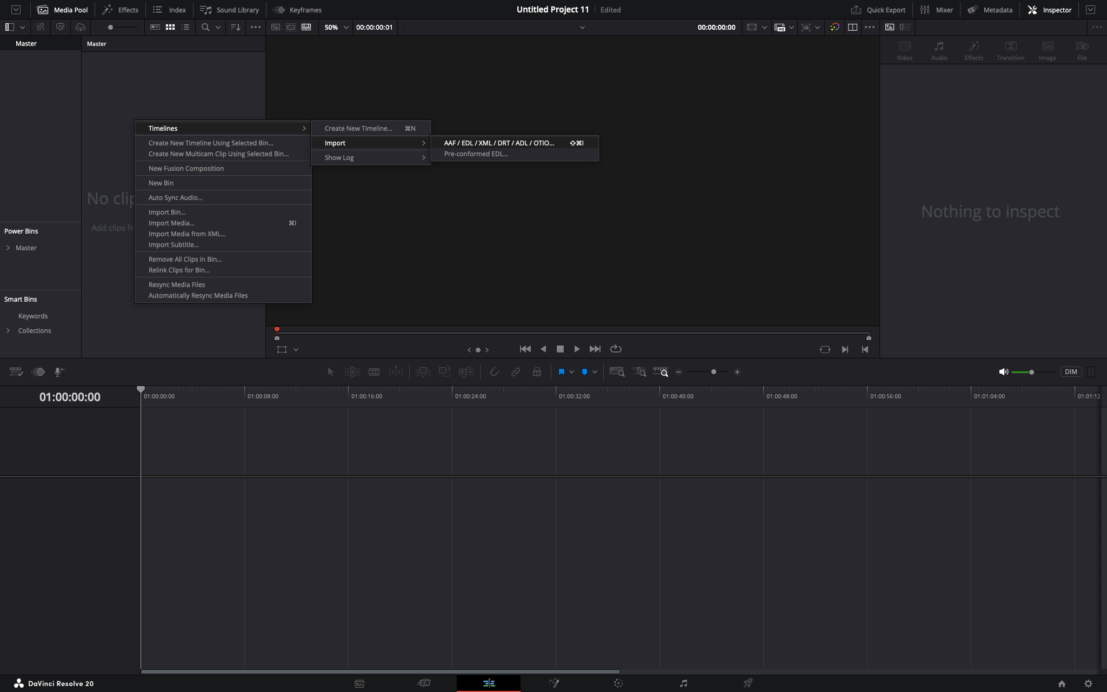
Task: Open the Metadata panel button
Action: [x=990, y=10]
